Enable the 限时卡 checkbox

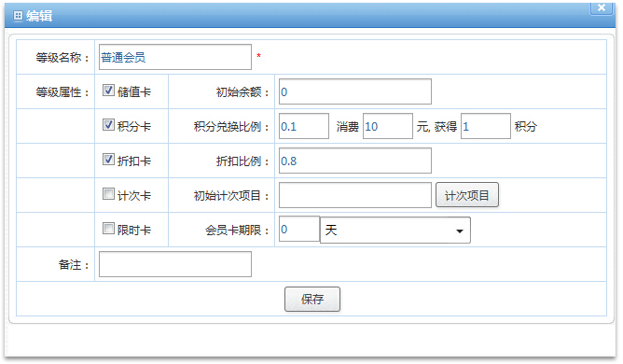(x=108, y=229)
